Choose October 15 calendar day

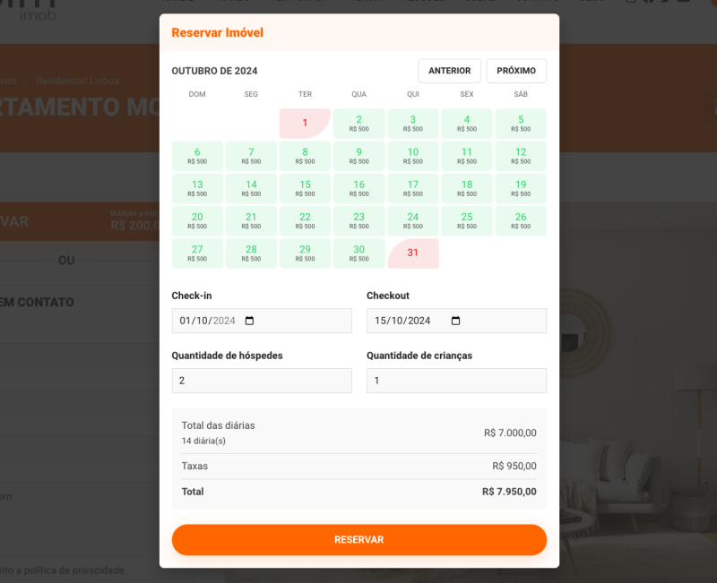pos(305,188)
